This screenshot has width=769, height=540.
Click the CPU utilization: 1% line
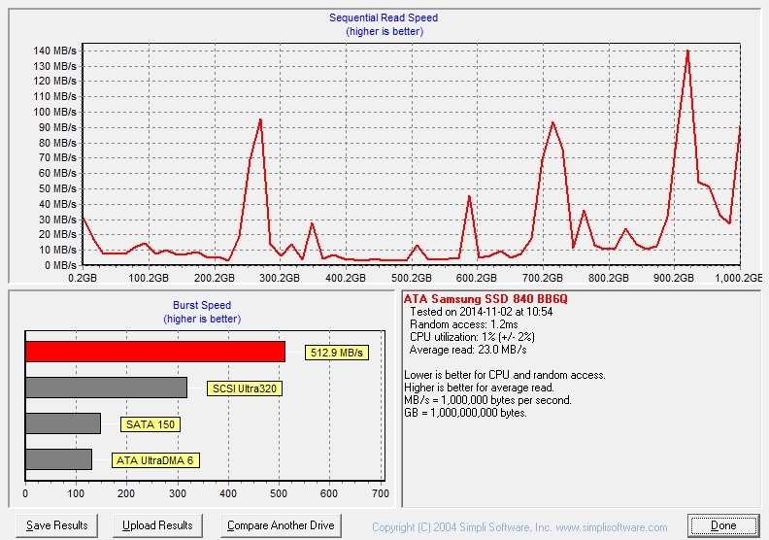[472, 337]
